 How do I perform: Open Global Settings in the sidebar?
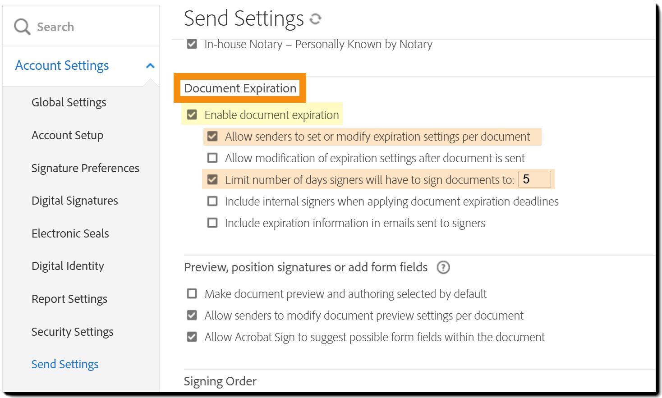69,102
